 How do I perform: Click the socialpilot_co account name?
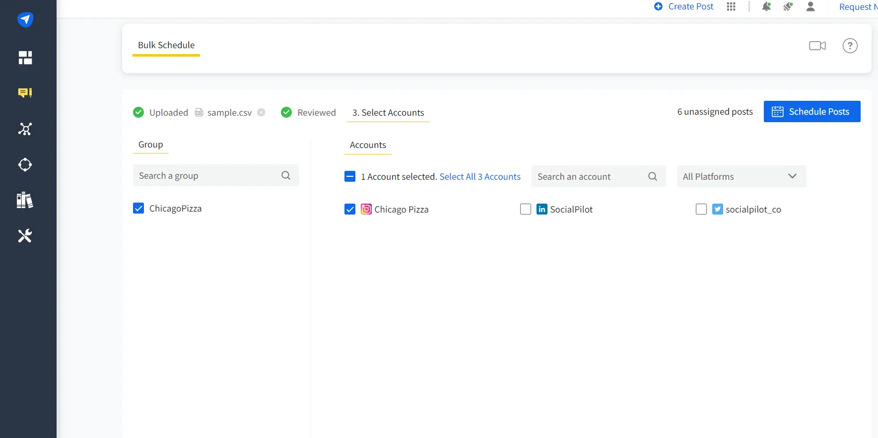[x=753, y=210]
